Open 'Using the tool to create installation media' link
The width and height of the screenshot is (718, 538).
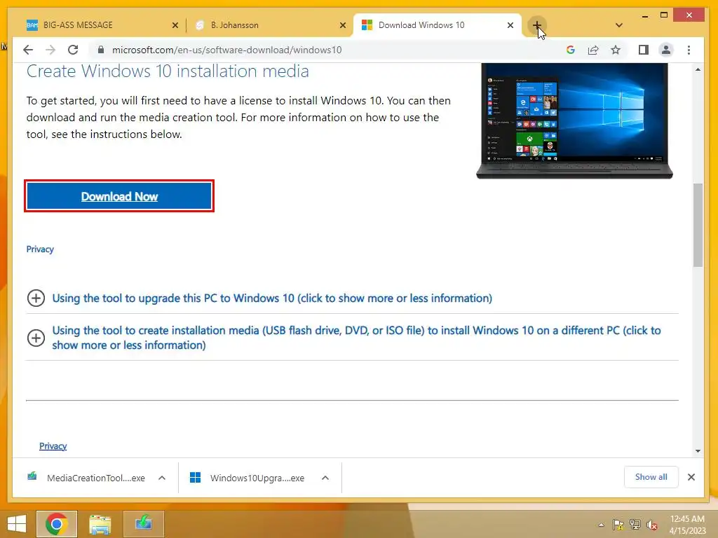356,338
